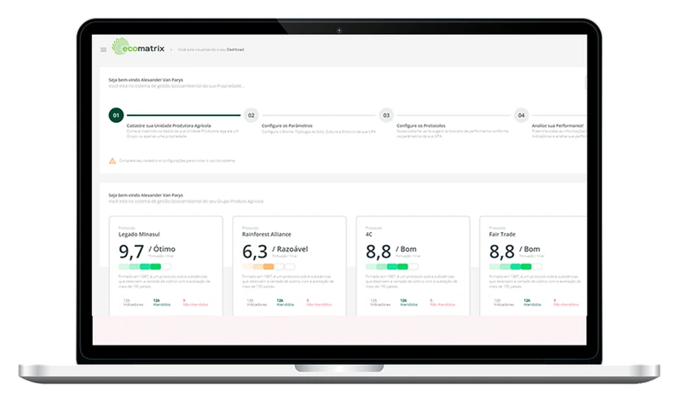Image resolution: width=682 pixels, height=401 pixels.
Task: Click Legado Minasul green score bar
Action: coord(145,266)
